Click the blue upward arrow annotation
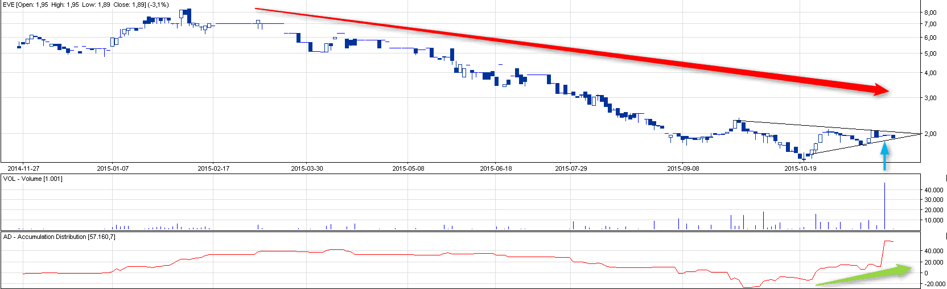The height and width of the screenshot is (289, 947). click(884, 156)
